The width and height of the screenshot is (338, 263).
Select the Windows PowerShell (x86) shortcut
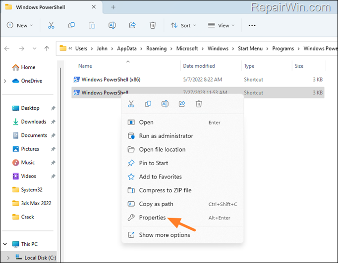coord(198,80)
